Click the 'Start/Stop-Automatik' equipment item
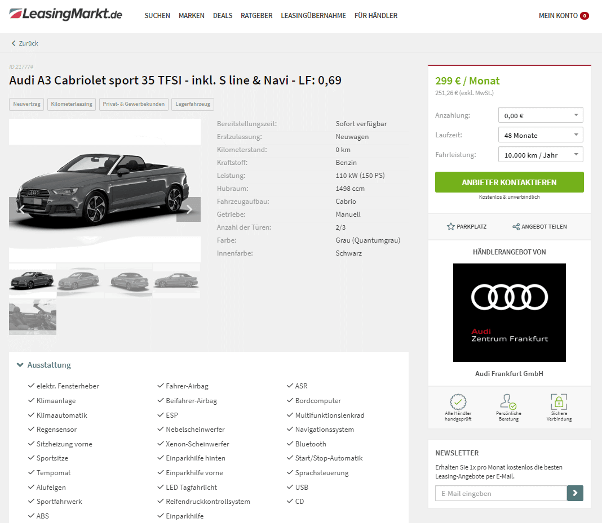602x523 pixels. coord(329,458)
